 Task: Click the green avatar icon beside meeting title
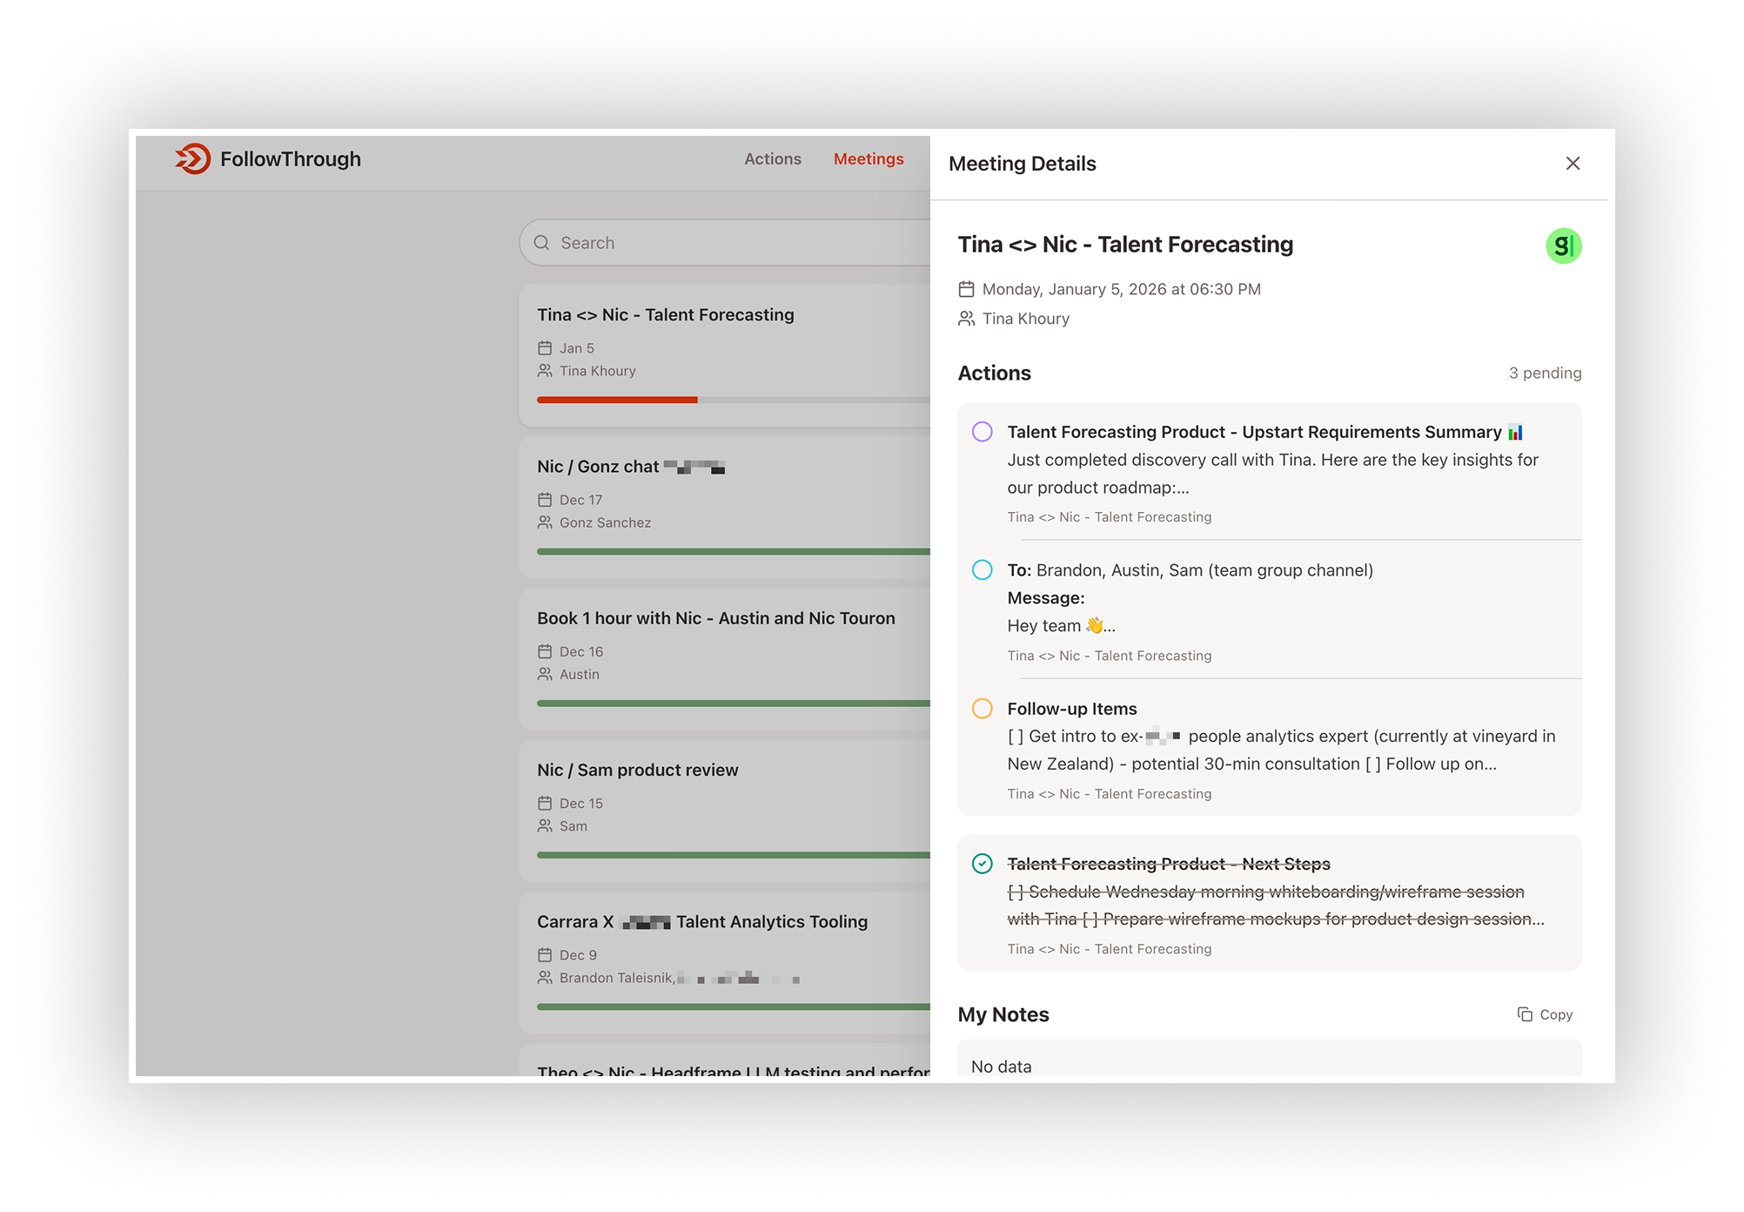[x=1563, y=246]
